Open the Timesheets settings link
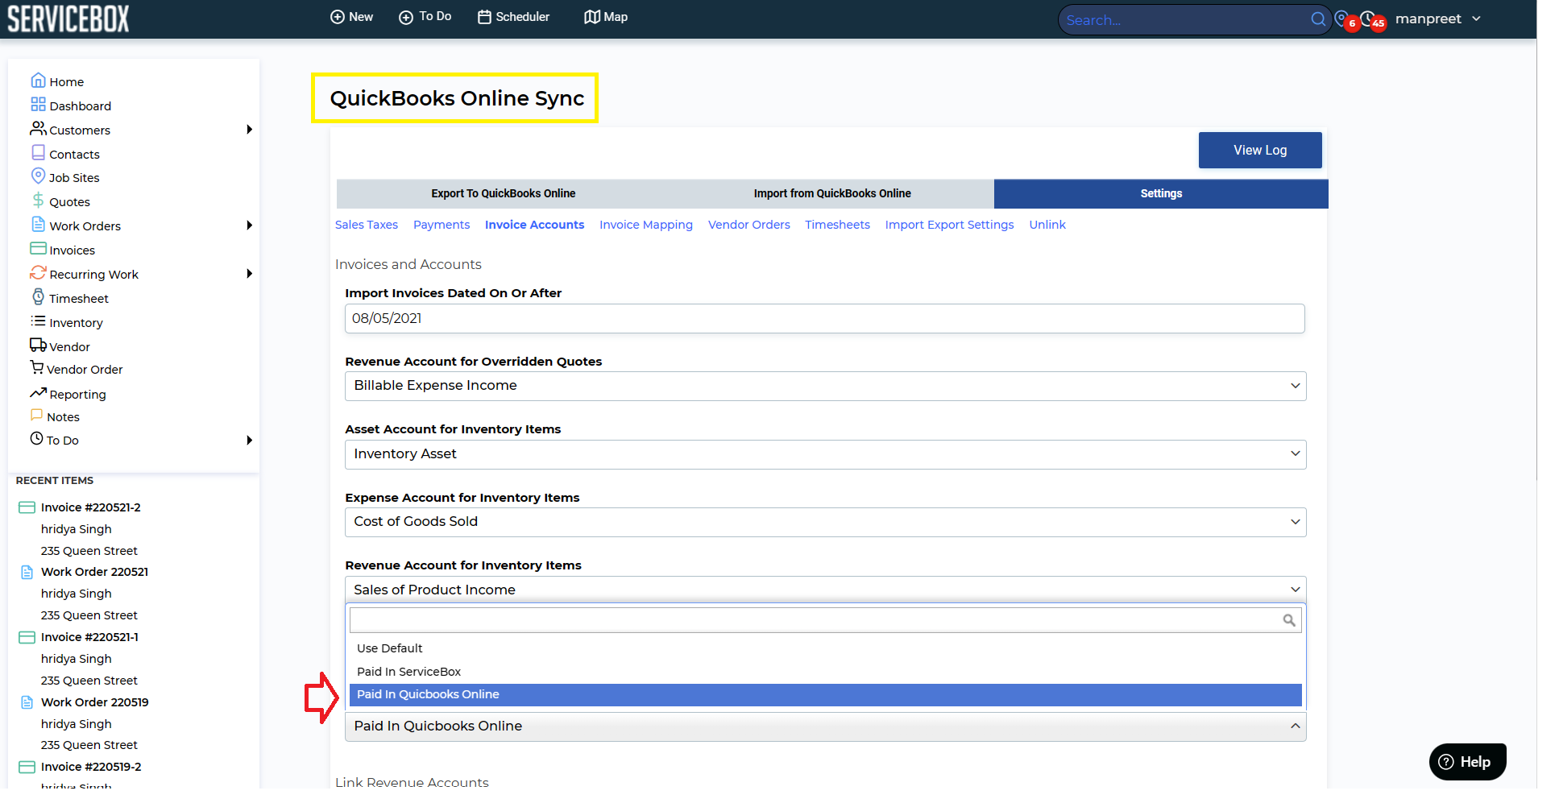Image resolution: width=1559 pixels, height=803 pixels. coord(838,225)
